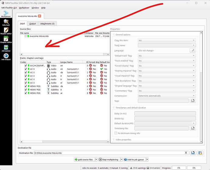Image resolution: width=210 pixels, height=170 pixels.
Task: Open Add source files dropdown arrow
Action: (96, 159)
